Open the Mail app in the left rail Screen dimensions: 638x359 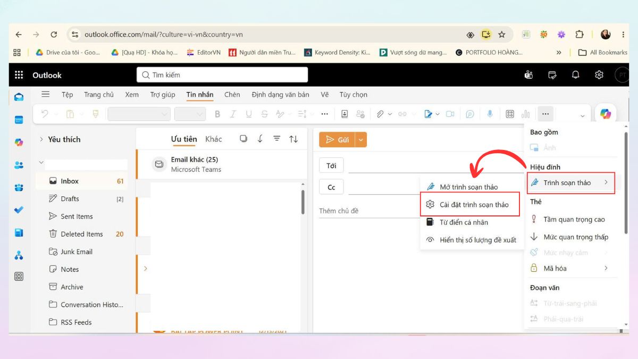point(19,97)
